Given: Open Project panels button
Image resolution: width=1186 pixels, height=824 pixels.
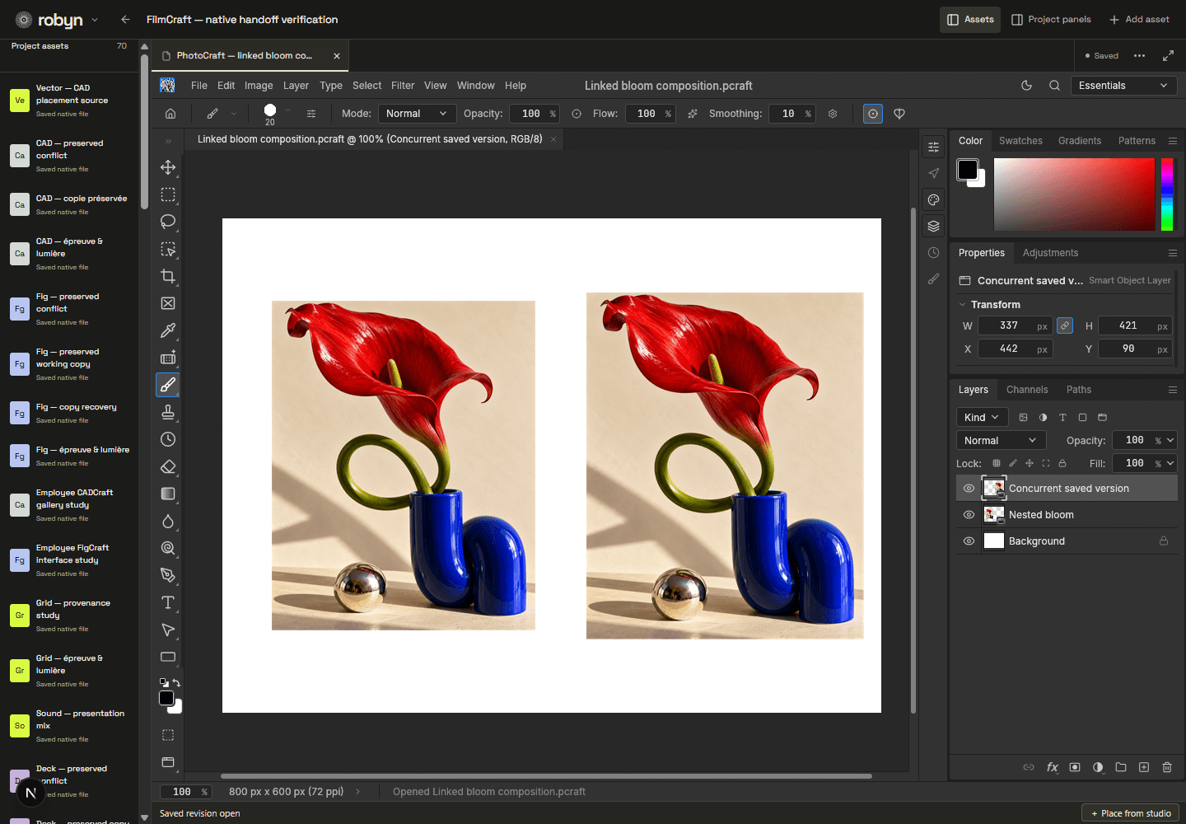Looking at the screenshot, I should pos(1051,20).
